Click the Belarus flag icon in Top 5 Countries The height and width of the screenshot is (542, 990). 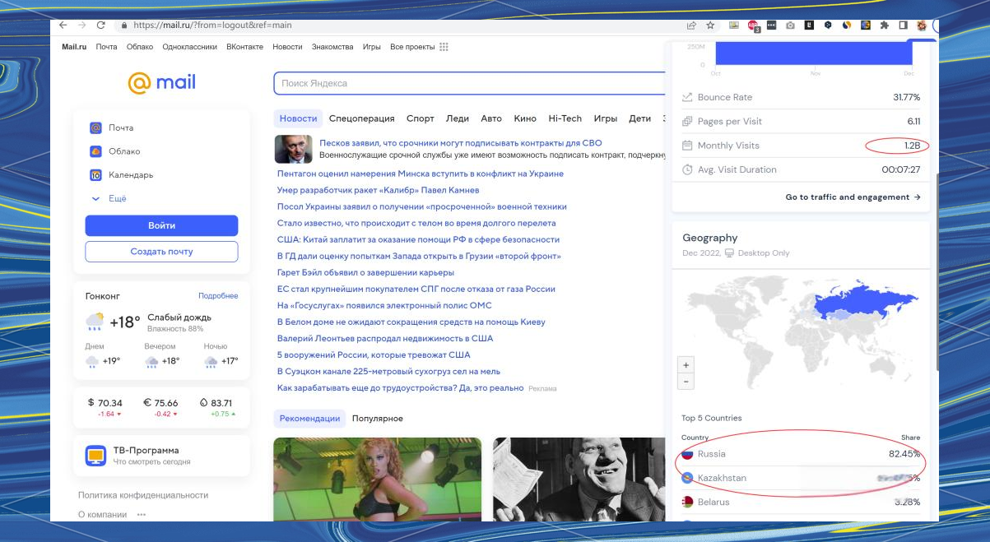687,502
